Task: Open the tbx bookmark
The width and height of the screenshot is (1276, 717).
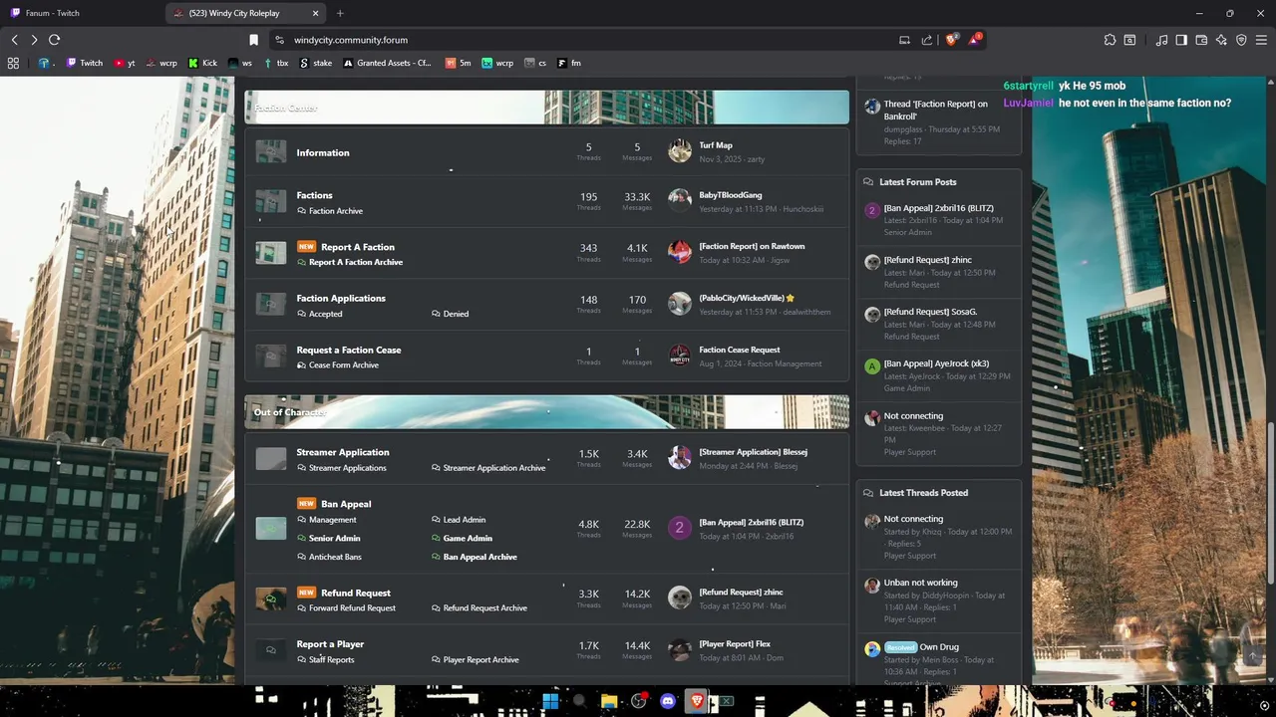Action: (x=276, y=63)
